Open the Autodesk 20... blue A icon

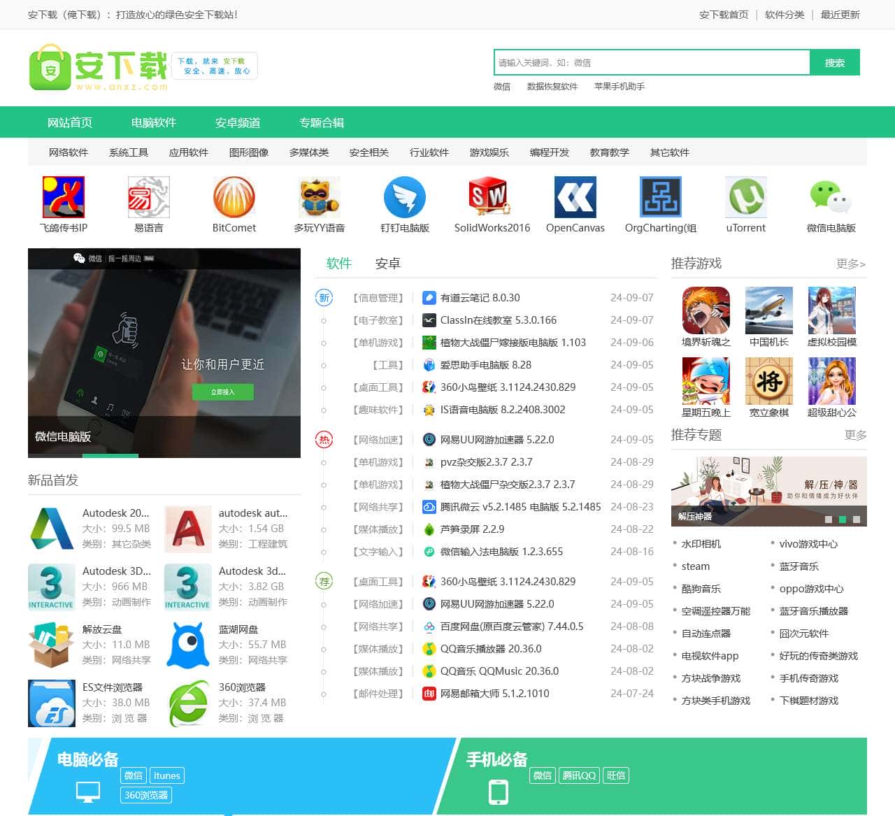tap(52, 529)
